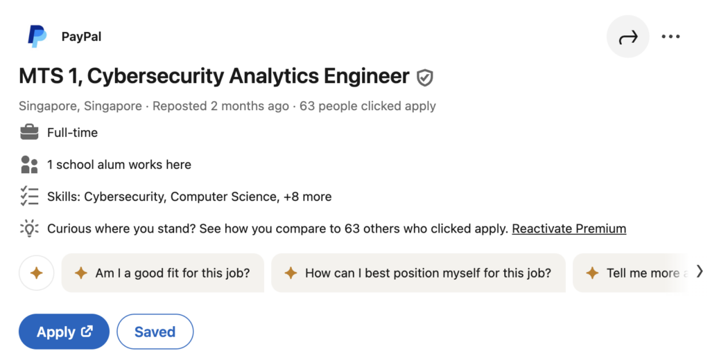Toggle the Saved button to unsave job
This screenshot has width=710, height=360.
click(x=155, y=332)
